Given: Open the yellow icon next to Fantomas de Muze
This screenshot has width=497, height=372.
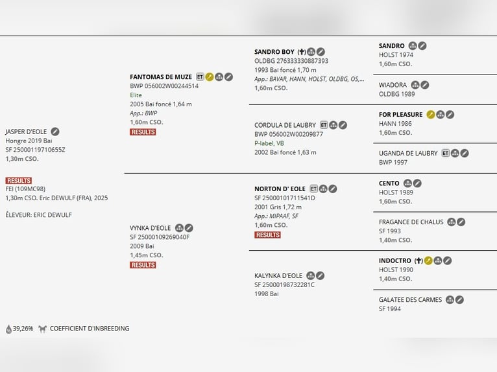Looking at the screenshot, I should pyautogui.click(x=210, y=76).
